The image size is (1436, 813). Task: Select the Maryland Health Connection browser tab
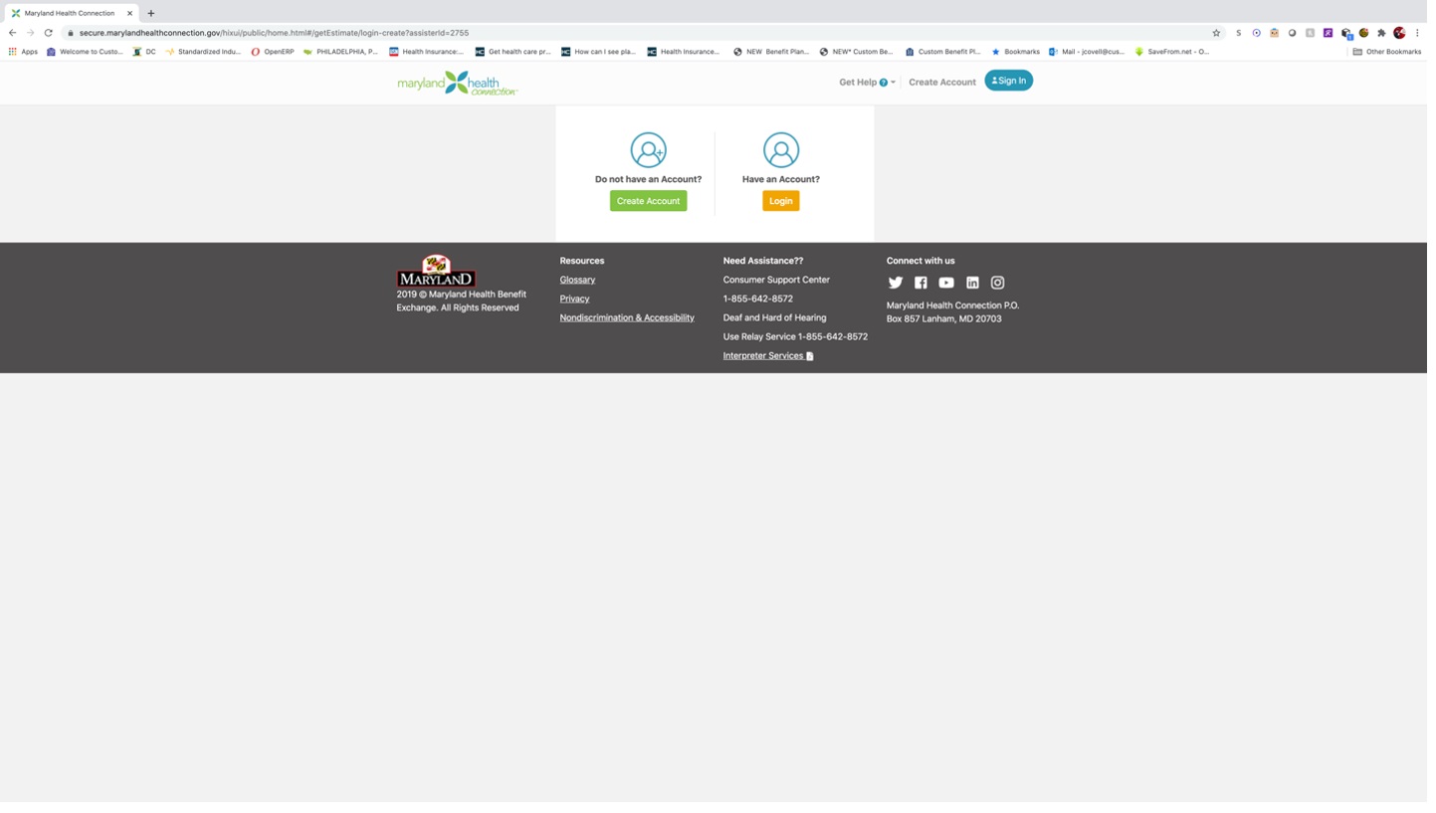click(x=70, y=14)
